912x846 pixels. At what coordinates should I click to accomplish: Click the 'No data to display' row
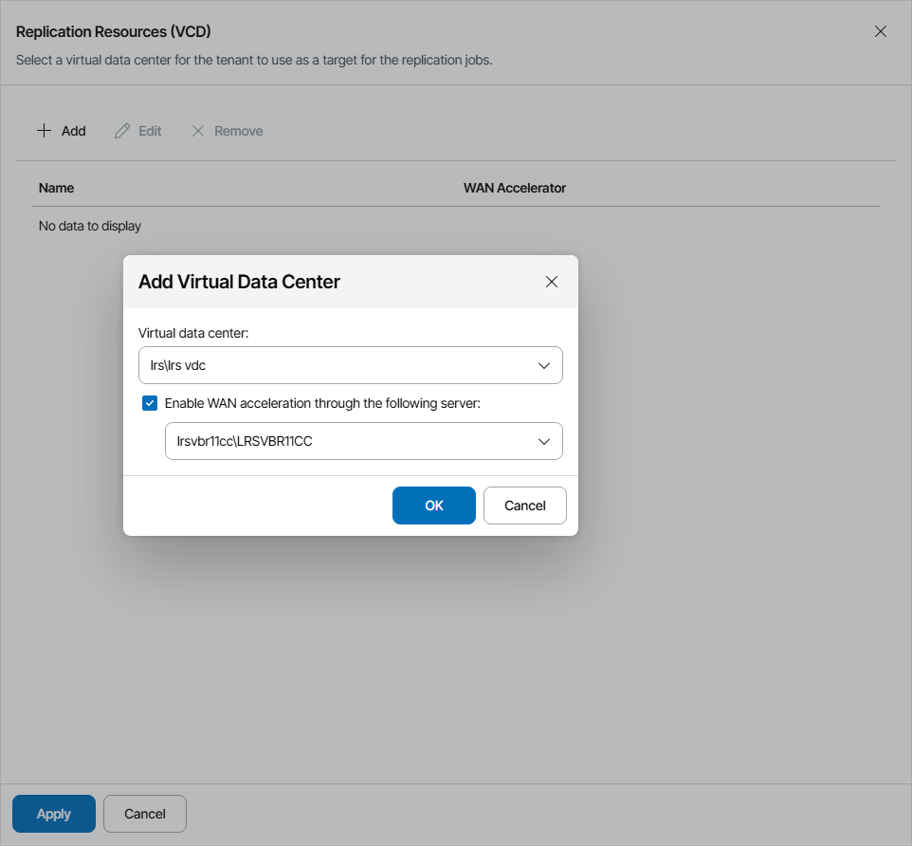point(90,226)
